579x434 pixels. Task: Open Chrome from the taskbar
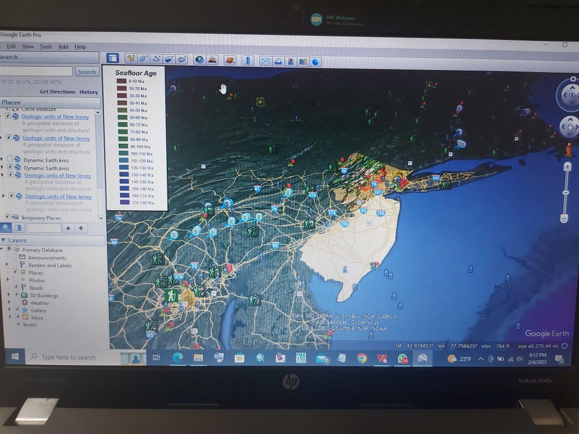[x=362, y=358]
